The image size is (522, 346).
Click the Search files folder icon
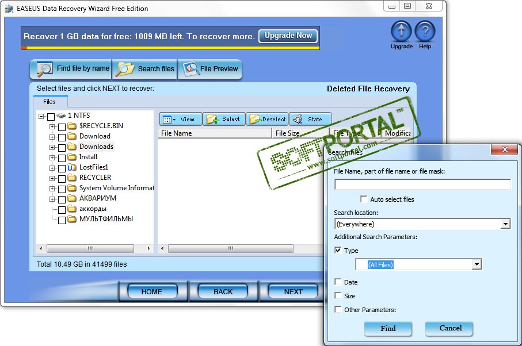(124, 69)
